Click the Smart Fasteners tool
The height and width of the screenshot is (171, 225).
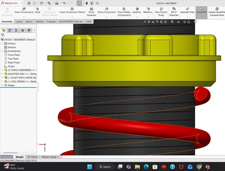tap(91, 12)
